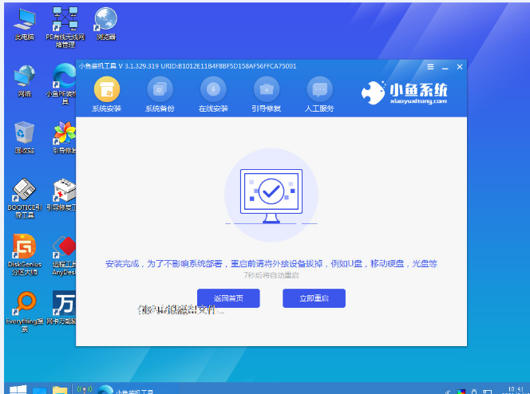Open 此电脑 desktop icon

point(24,22)
